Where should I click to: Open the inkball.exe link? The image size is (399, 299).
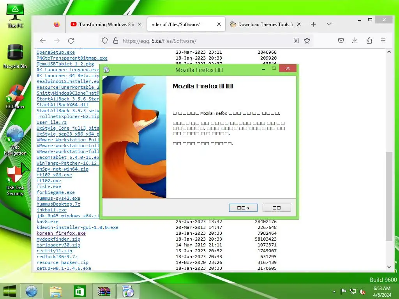point(51,210)
